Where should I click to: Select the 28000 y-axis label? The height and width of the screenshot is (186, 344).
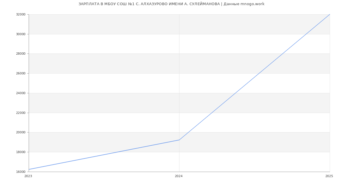tap(21, 54)
